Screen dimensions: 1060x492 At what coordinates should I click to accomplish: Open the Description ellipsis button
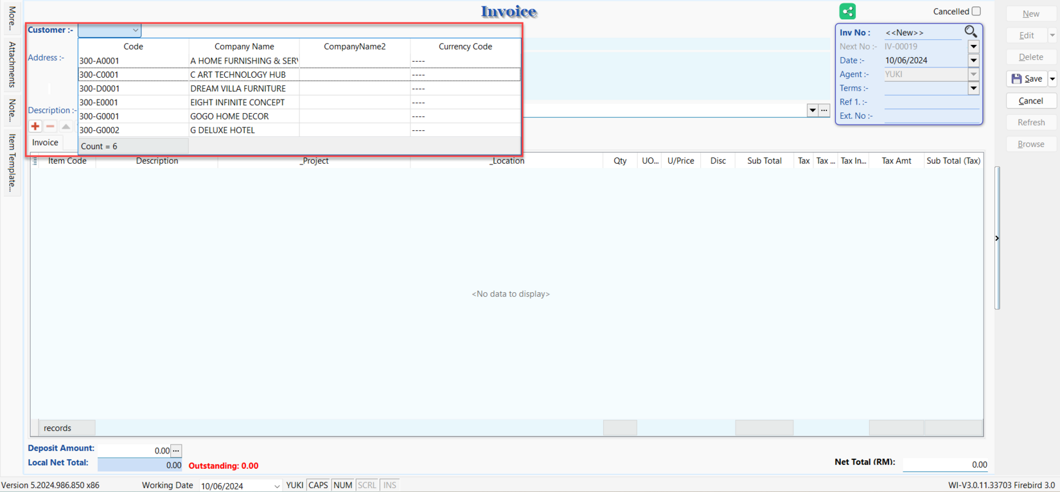click(x=824, y=110)
